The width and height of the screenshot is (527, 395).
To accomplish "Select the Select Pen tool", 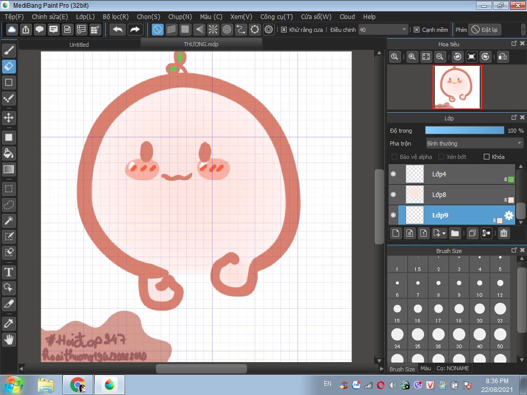I will point(9,237).
